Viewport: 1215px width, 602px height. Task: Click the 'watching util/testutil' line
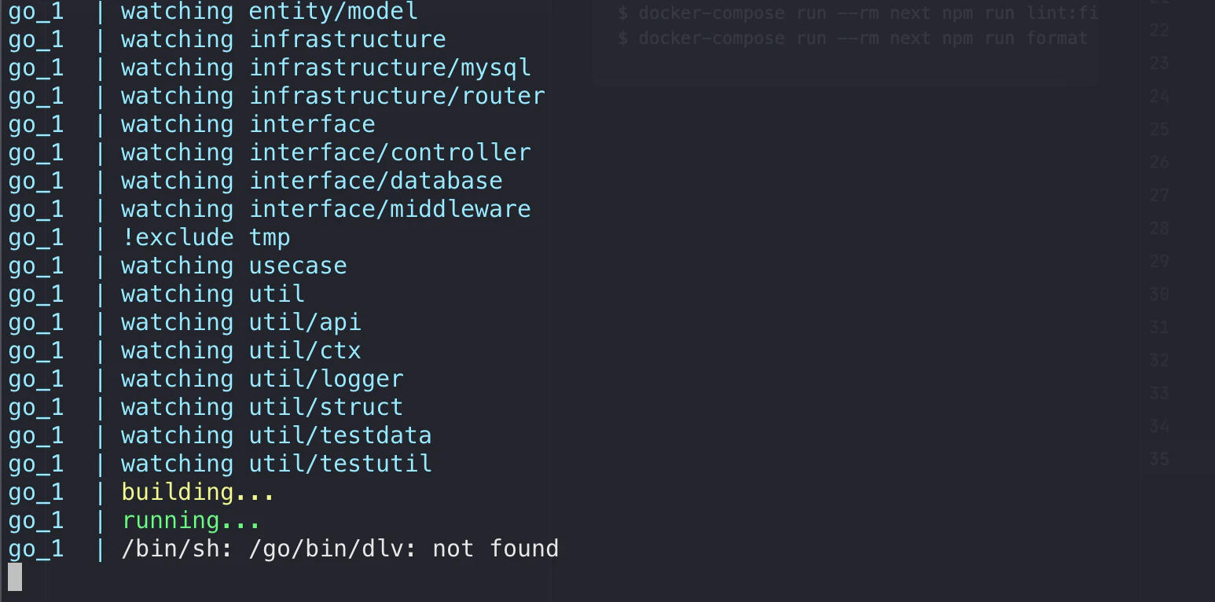coord(277,464)
